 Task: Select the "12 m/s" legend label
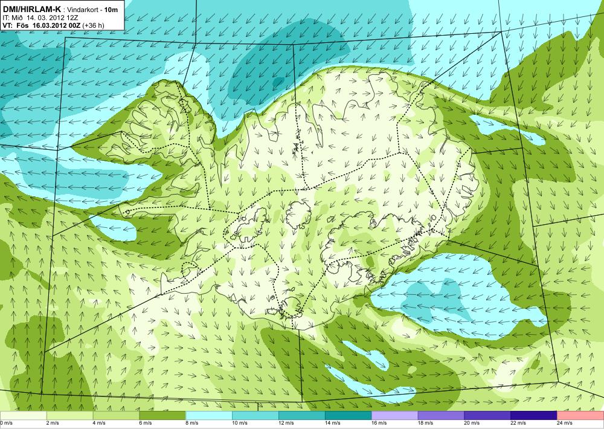pyautogui.click(x=286, y=423)
